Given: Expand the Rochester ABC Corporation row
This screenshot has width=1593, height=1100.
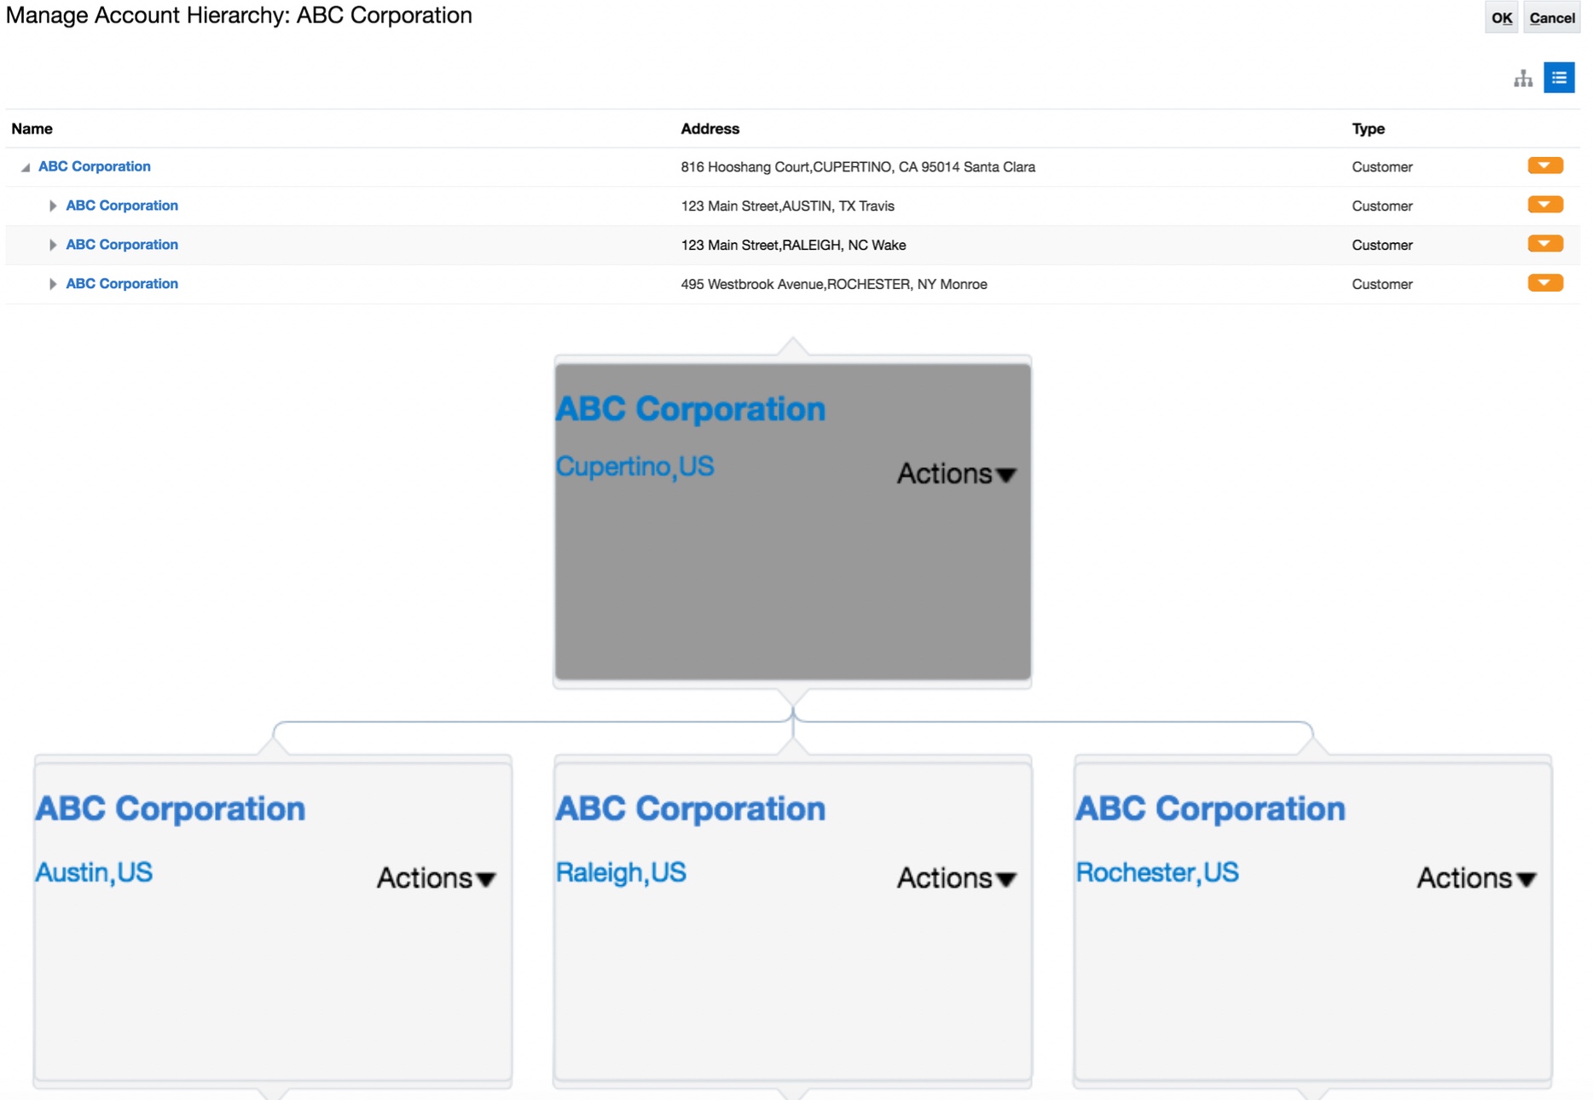Looking at the screenshot, I should [53, 285].
